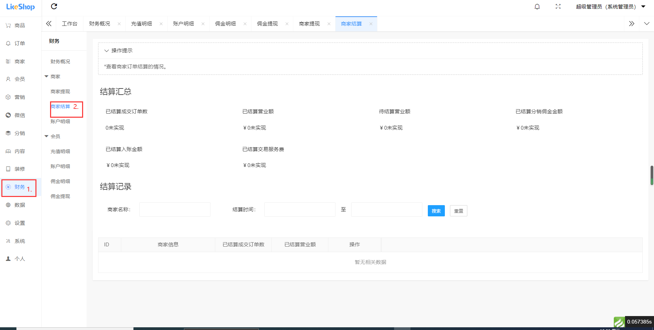654x330 pixels.
Task: Open 商家提现 in the submenu
Action: click(60, 92)
